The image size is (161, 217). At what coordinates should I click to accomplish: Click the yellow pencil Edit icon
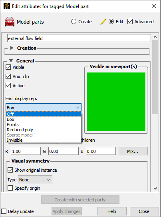coord(103,22)
